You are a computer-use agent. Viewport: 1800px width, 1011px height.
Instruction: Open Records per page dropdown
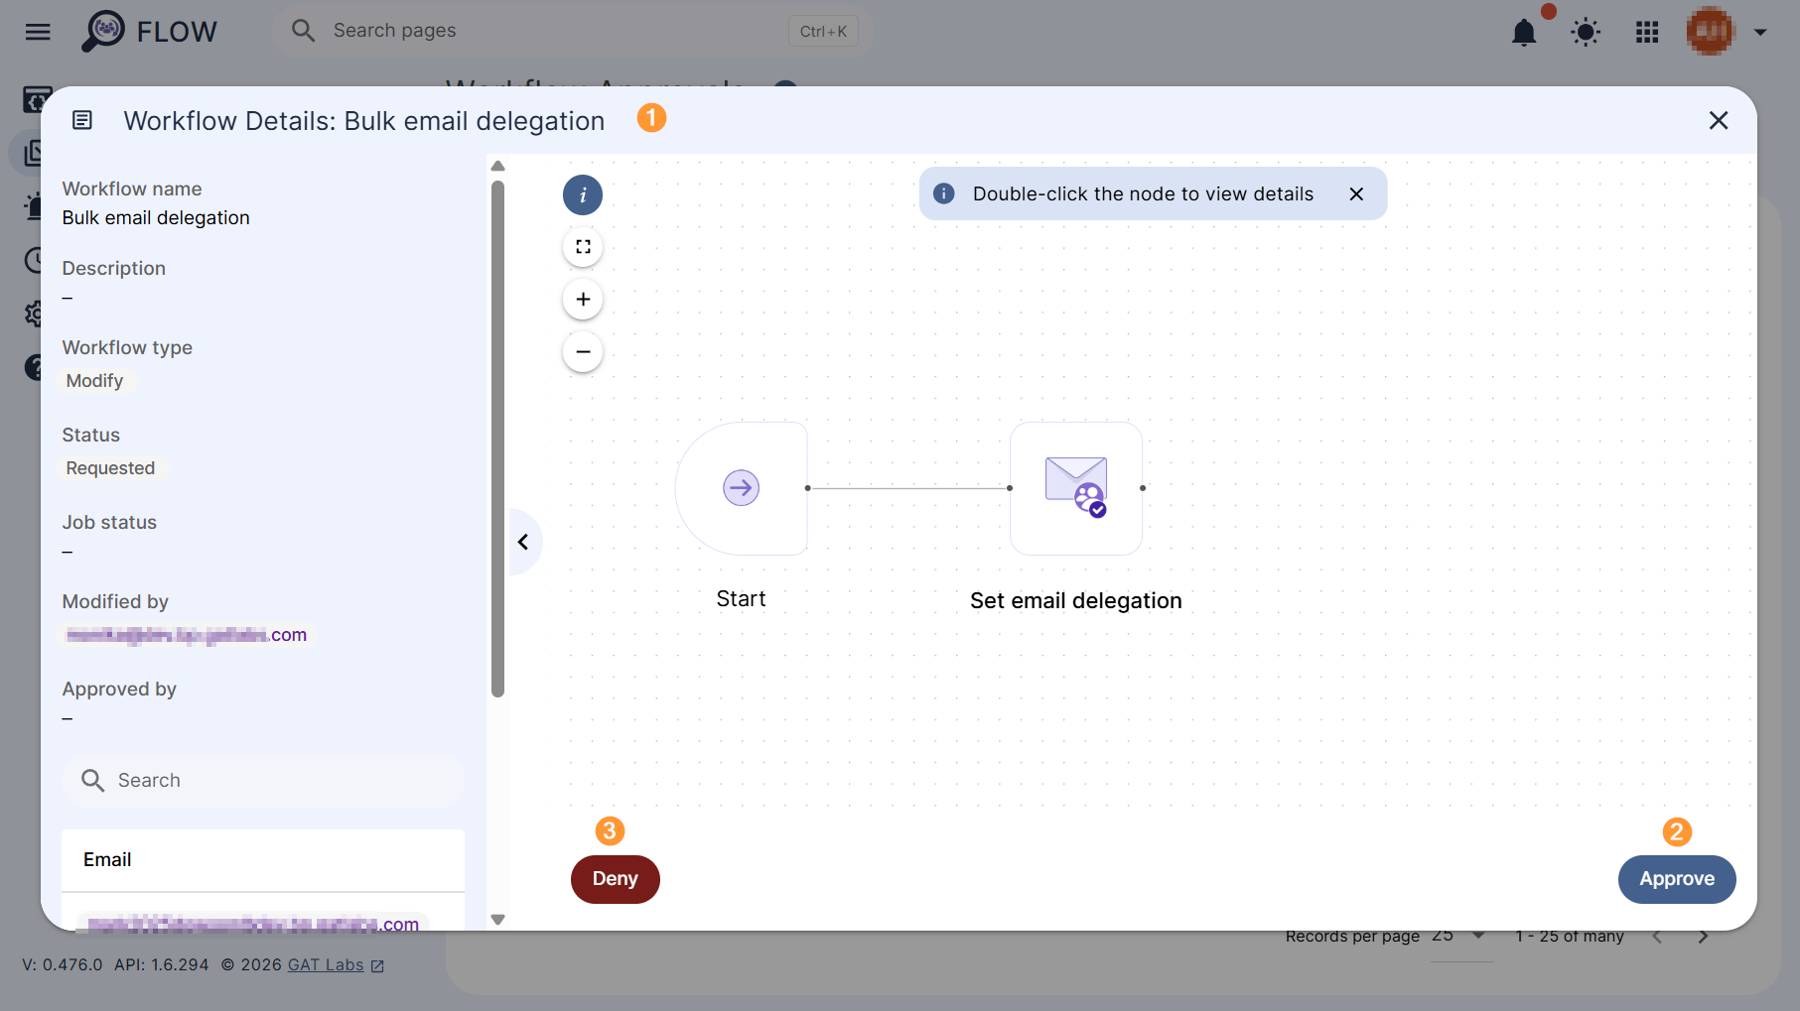tap(1461, 937)
